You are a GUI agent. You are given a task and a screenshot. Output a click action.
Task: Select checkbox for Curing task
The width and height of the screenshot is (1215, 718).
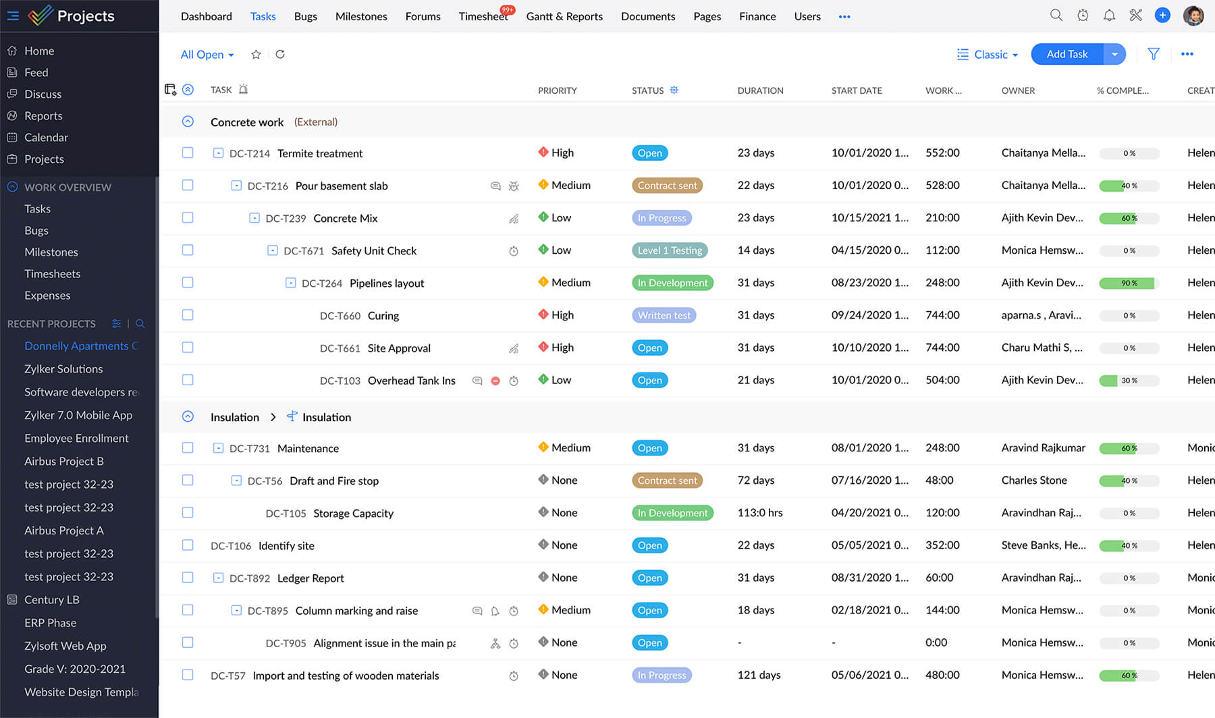tap(188, 315)
